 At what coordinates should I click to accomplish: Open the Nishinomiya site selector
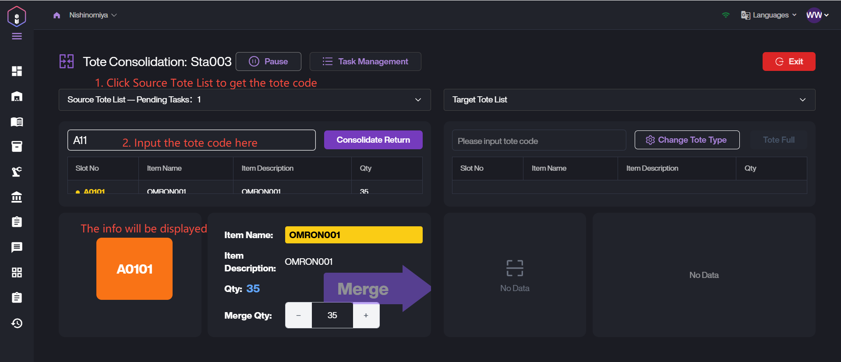coord(92,15)
